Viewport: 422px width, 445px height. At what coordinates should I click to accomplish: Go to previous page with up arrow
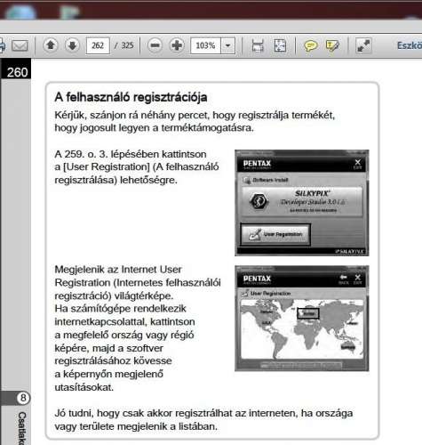click(51, 45)
